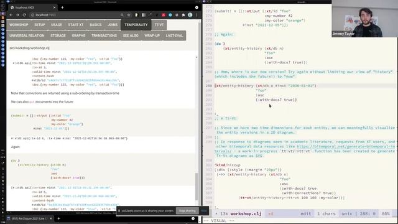
Task: Click the ';; # Tt-Vt' heading comment
Action: coord(225,118)
